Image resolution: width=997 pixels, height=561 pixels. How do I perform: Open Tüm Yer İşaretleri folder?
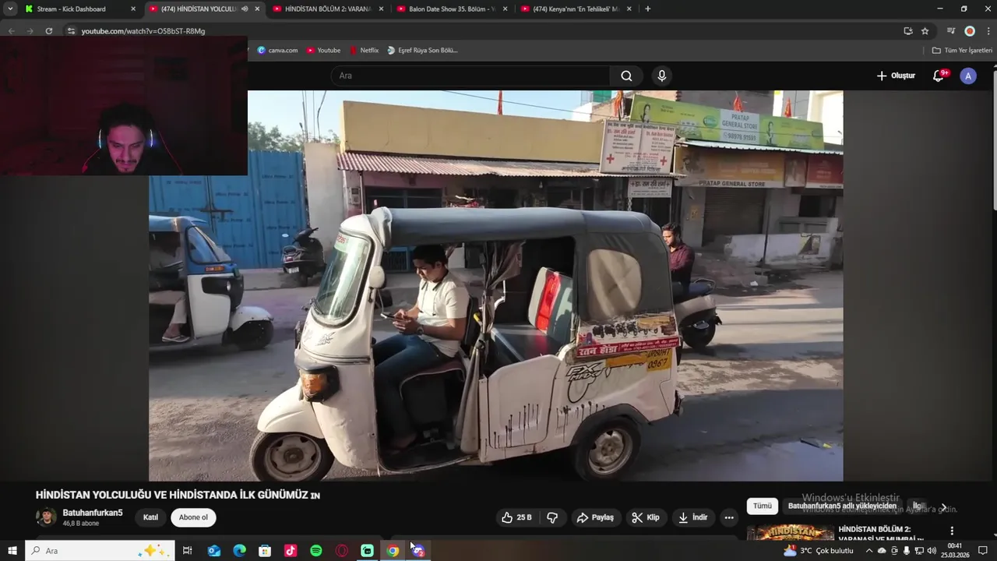point(962,50)
